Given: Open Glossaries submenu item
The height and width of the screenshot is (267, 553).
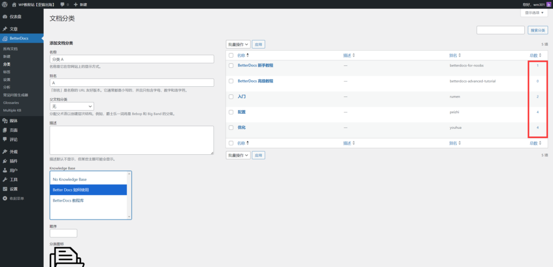Looking at the screenshot, I should pos(11,103).
